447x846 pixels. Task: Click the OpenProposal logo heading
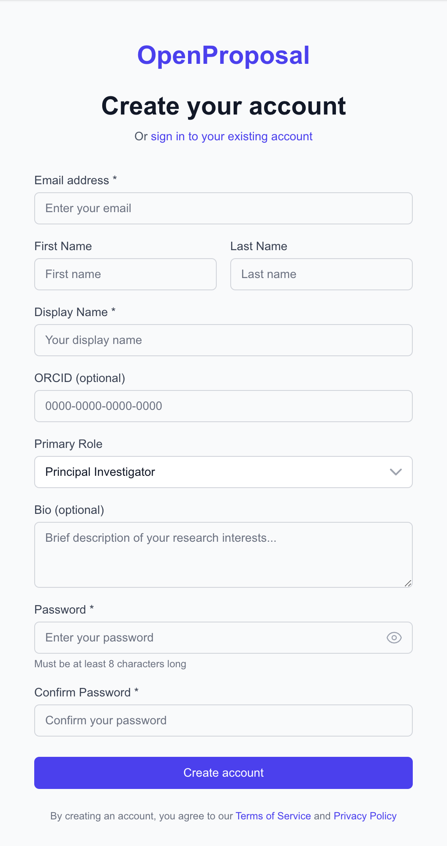(223, 55)
